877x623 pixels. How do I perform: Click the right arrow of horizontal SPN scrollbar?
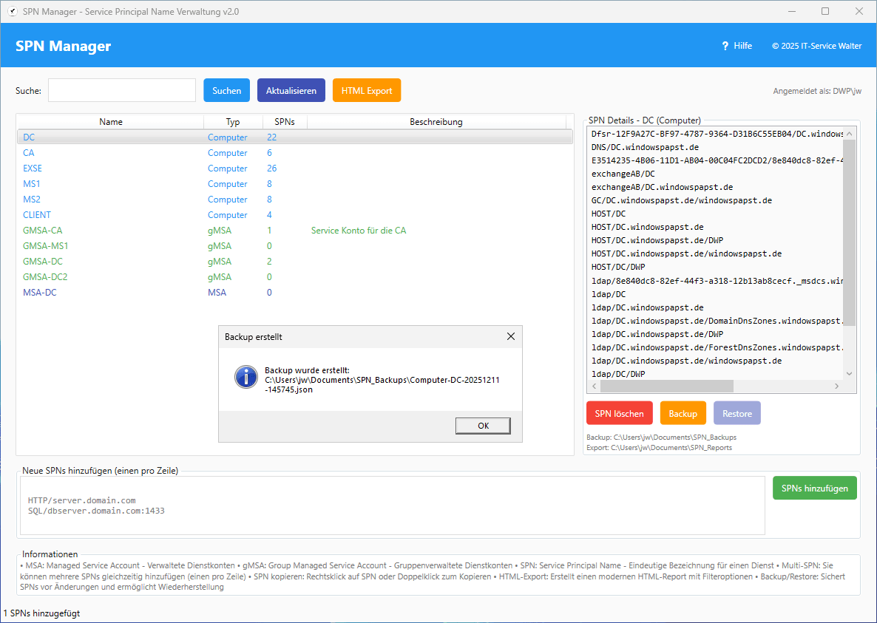(x=837, y=387)
